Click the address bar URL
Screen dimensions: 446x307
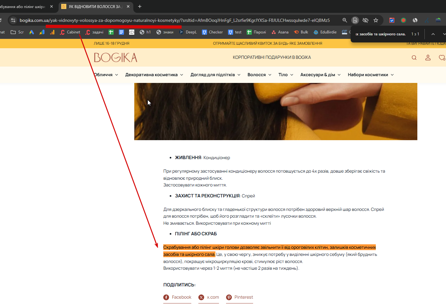tap(175, 20)
